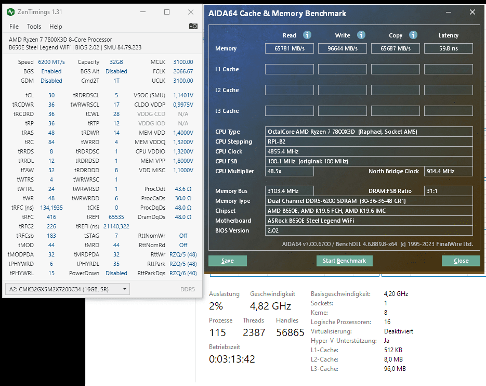
Task: Click the MCLK 3100.00 value
Action: tap(183, 62)
